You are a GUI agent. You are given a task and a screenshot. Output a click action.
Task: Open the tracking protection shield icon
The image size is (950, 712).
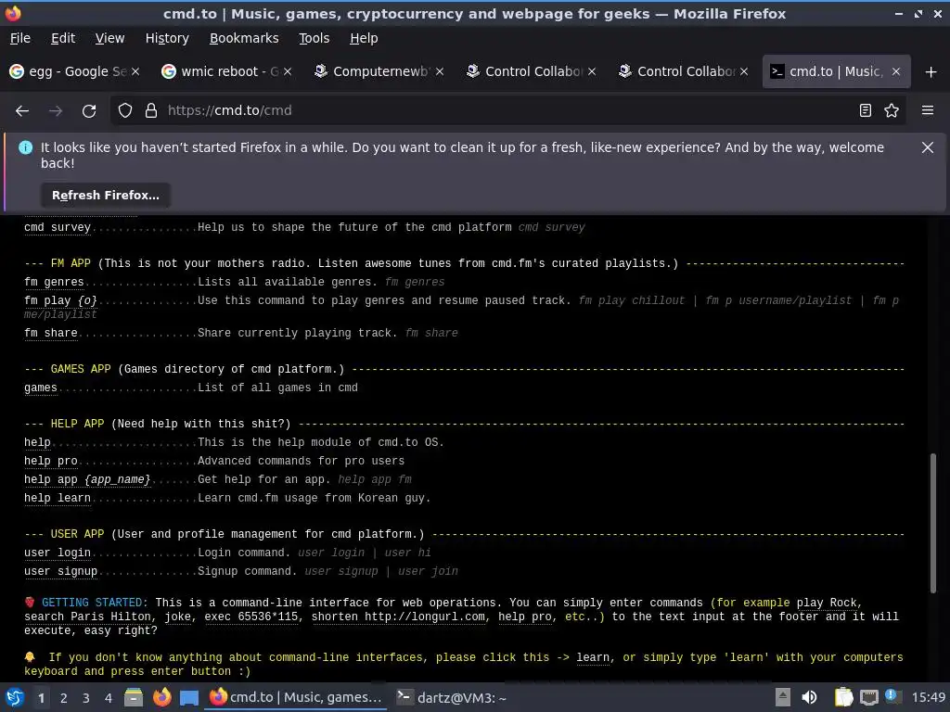coord(125,111)
